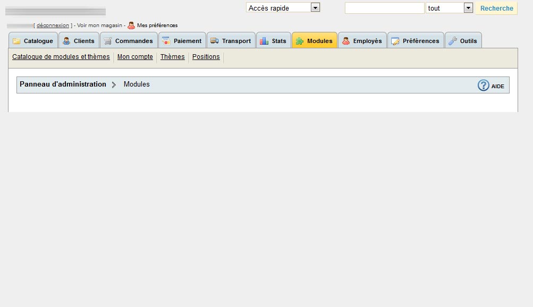The height and width of the screenshot is (307, 533).
Task: Open Mes préférences link
Action: tap(157, 25)
